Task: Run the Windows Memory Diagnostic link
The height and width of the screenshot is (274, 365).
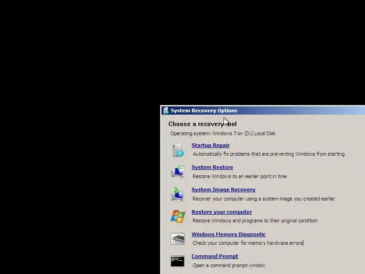Action: coord(229,234)
